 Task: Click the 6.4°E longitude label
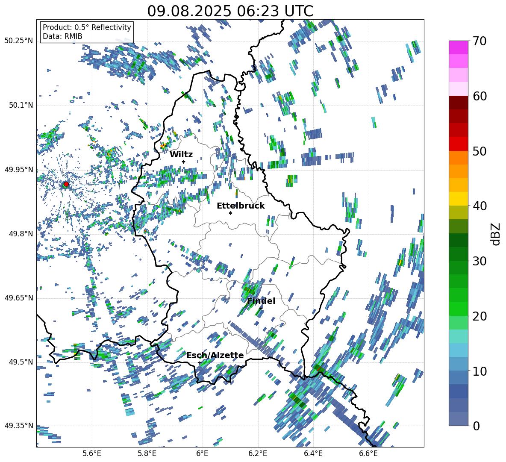[x=313, y=453]
